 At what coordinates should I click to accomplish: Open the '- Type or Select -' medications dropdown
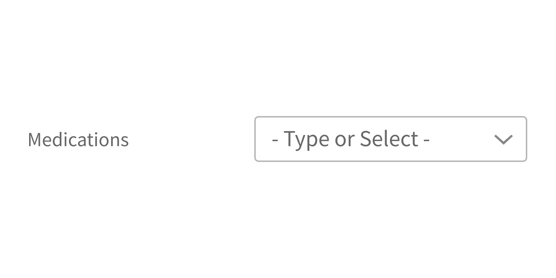click(x=390, y=139)
